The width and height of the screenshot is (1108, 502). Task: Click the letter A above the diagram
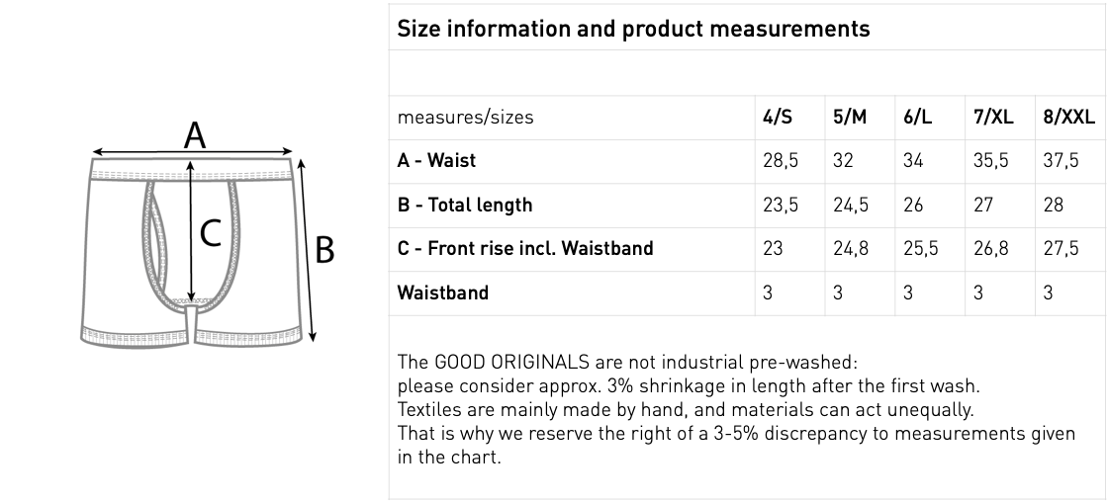[195, 135]
